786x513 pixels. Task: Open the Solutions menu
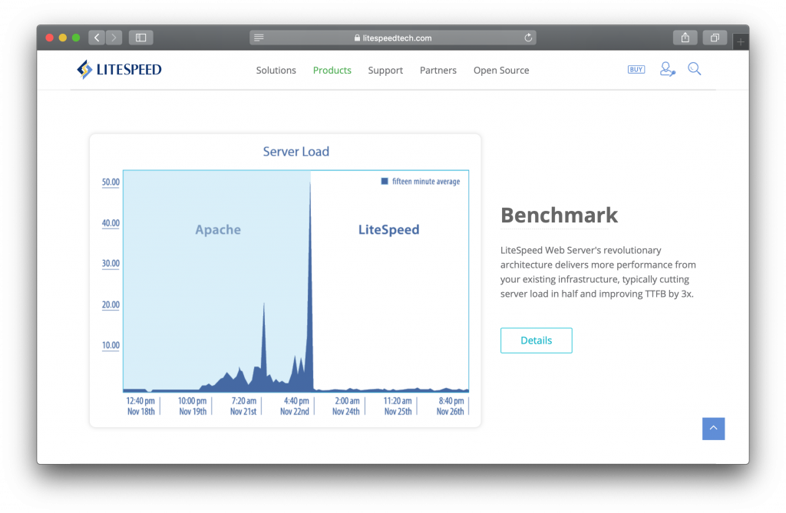pos(276,70)
